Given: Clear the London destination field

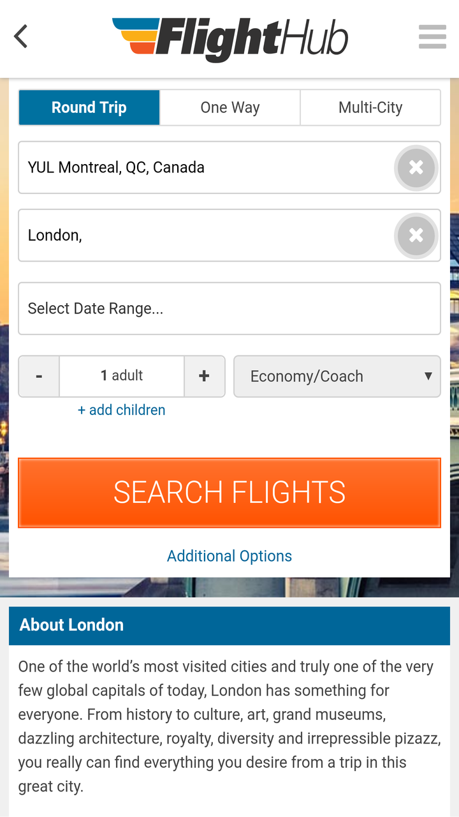Looking at the screenshot, I should pos(416,236).
